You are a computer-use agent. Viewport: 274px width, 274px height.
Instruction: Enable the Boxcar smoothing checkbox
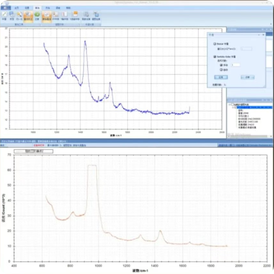coord(215,44)
